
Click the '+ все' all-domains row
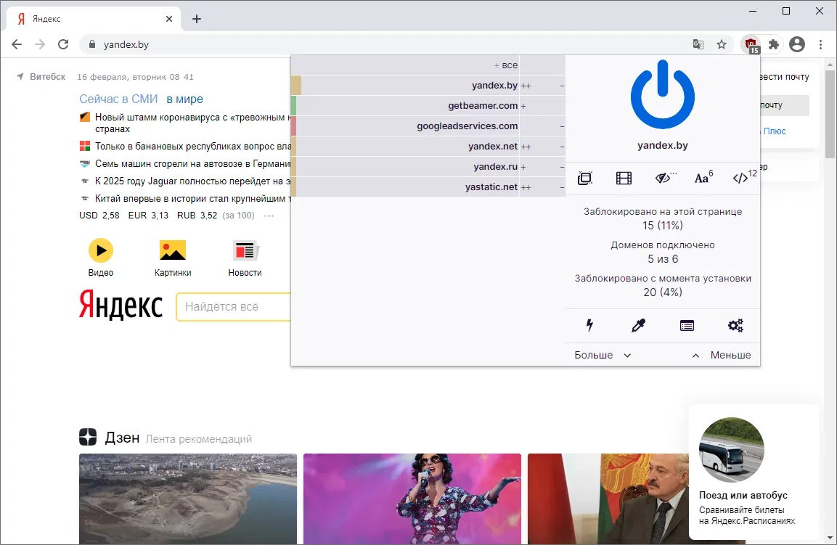click(x=428, y=65)
